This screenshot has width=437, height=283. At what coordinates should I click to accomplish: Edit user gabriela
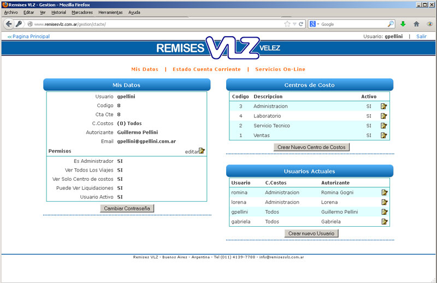tap(385, 222)
